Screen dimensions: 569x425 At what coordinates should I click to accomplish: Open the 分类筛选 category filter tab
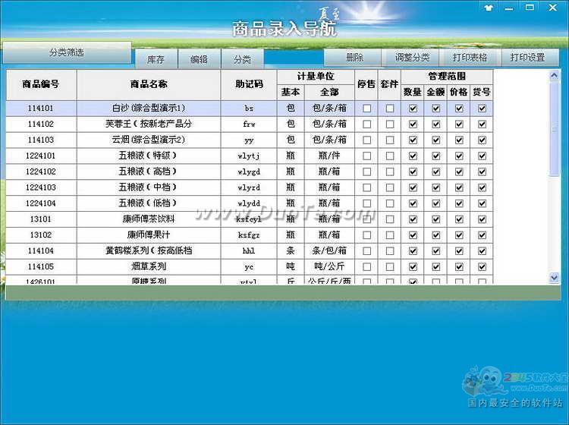point(66,52)
